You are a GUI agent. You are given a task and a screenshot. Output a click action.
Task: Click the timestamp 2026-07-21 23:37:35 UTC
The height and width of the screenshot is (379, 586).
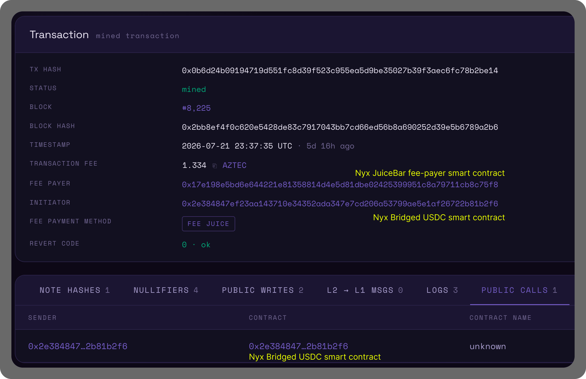tap(237, 146)
